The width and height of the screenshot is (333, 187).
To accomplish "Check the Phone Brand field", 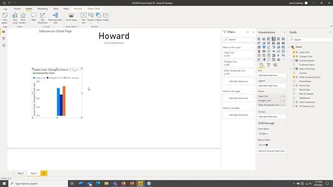I will click(294, 81).
